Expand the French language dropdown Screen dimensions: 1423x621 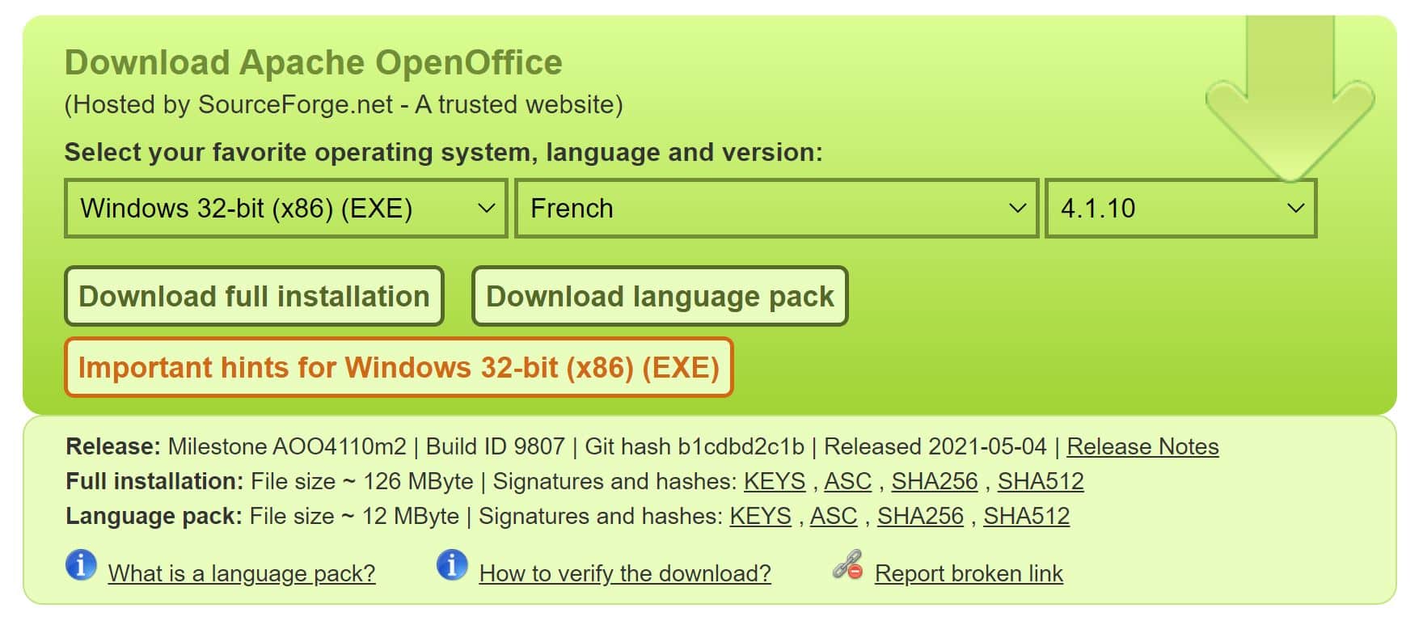(x=776, y=209)
